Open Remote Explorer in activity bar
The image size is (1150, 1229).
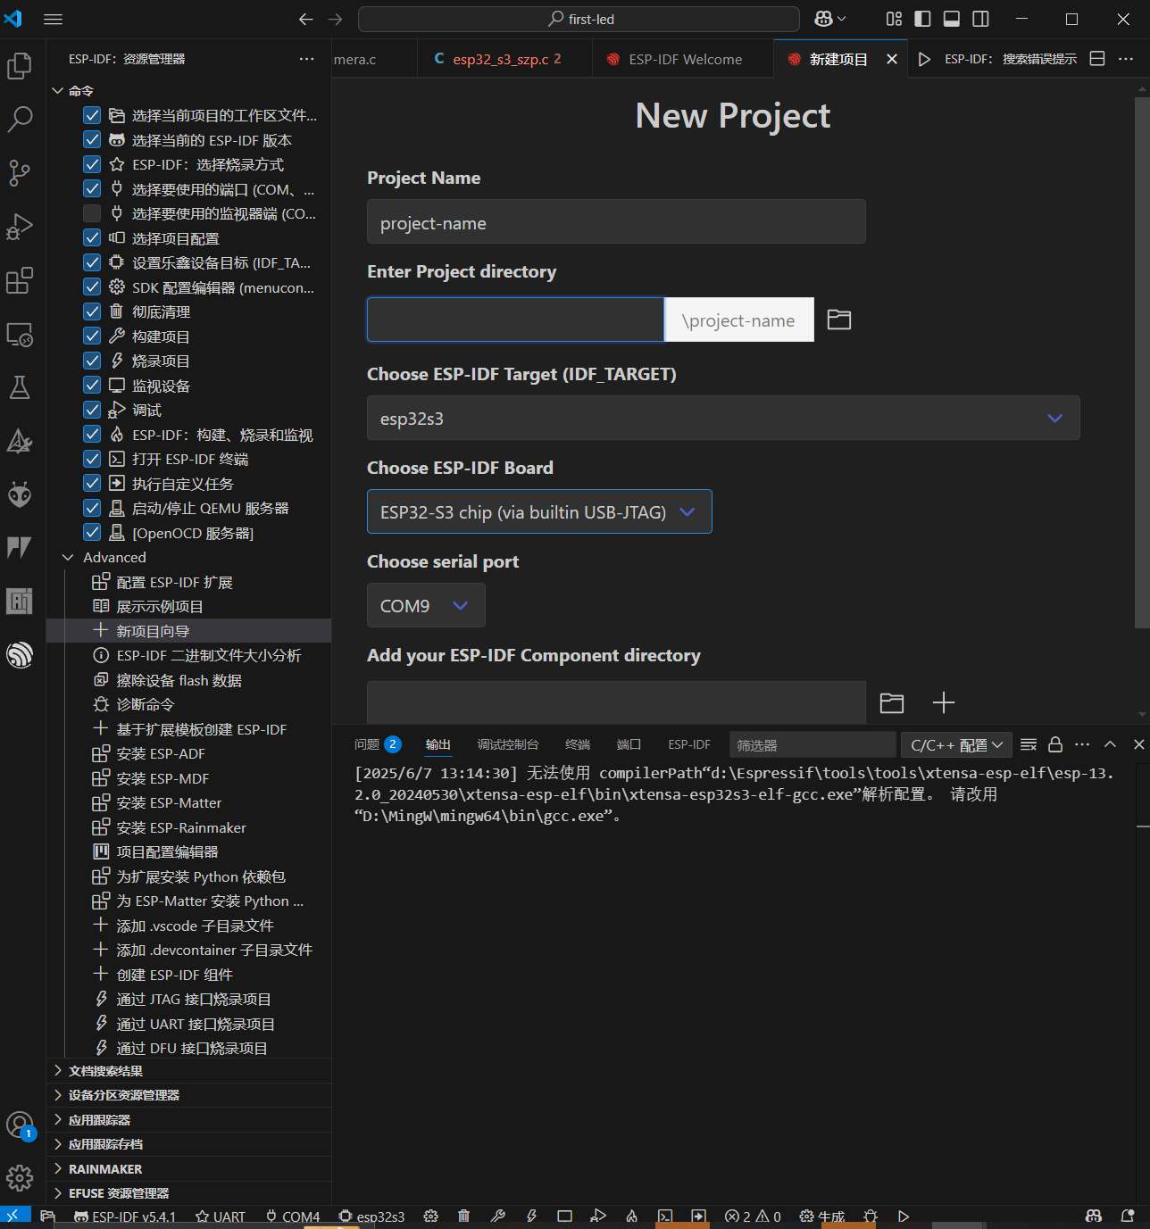(20, 335)
